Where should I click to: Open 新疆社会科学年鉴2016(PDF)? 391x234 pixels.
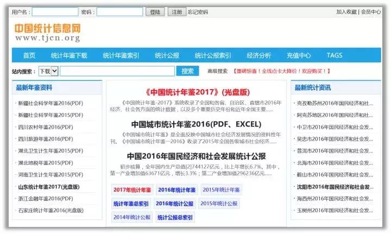coord(51,103)
